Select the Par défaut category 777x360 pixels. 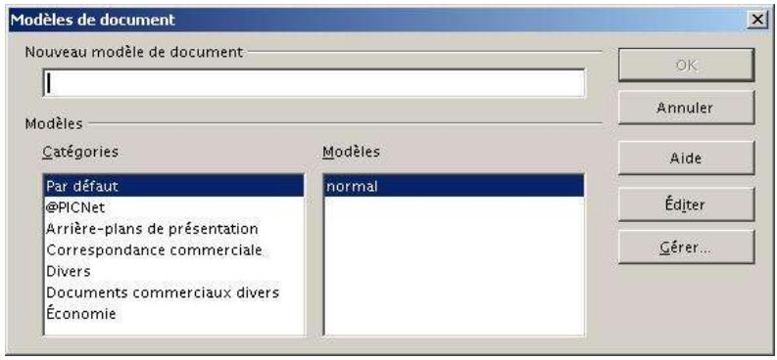tap(174, 187)
